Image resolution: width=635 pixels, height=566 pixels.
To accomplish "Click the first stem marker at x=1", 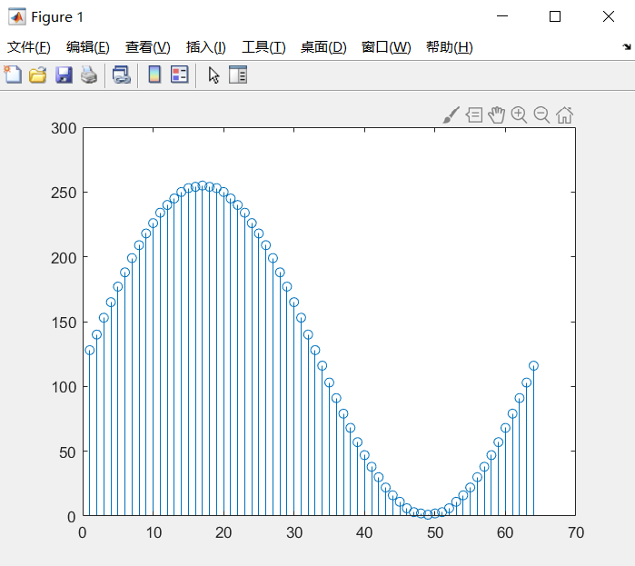I will point(90,350).
